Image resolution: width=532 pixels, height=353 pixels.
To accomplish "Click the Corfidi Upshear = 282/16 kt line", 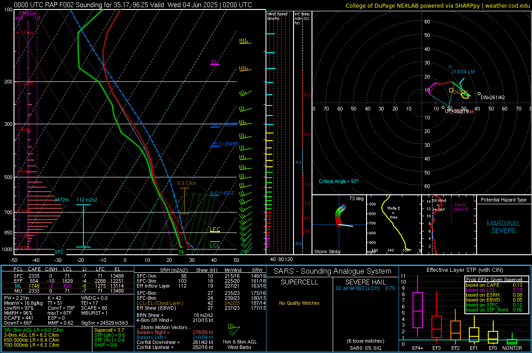I will click(x=175, y=347).
